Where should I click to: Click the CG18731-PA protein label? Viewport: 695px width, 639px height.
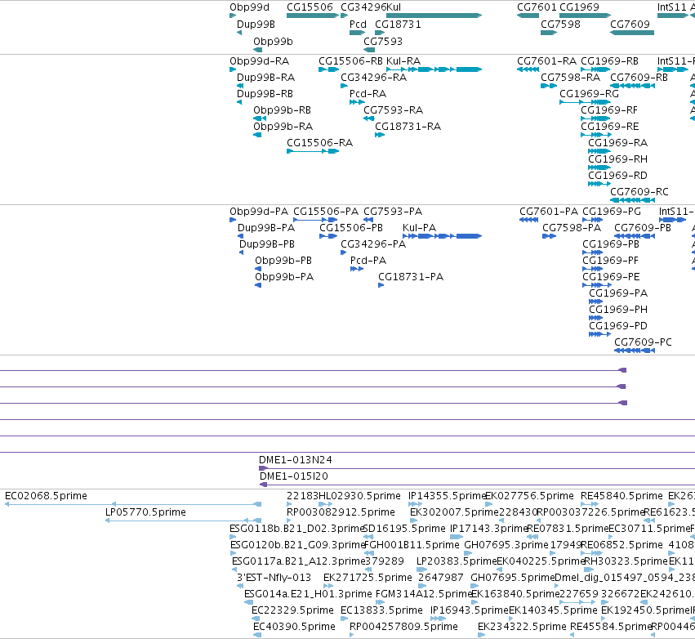click(x=411, y=277)
